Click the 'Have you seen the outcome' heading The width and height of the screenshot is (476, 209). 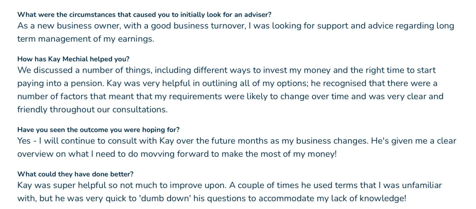[98, 130]
